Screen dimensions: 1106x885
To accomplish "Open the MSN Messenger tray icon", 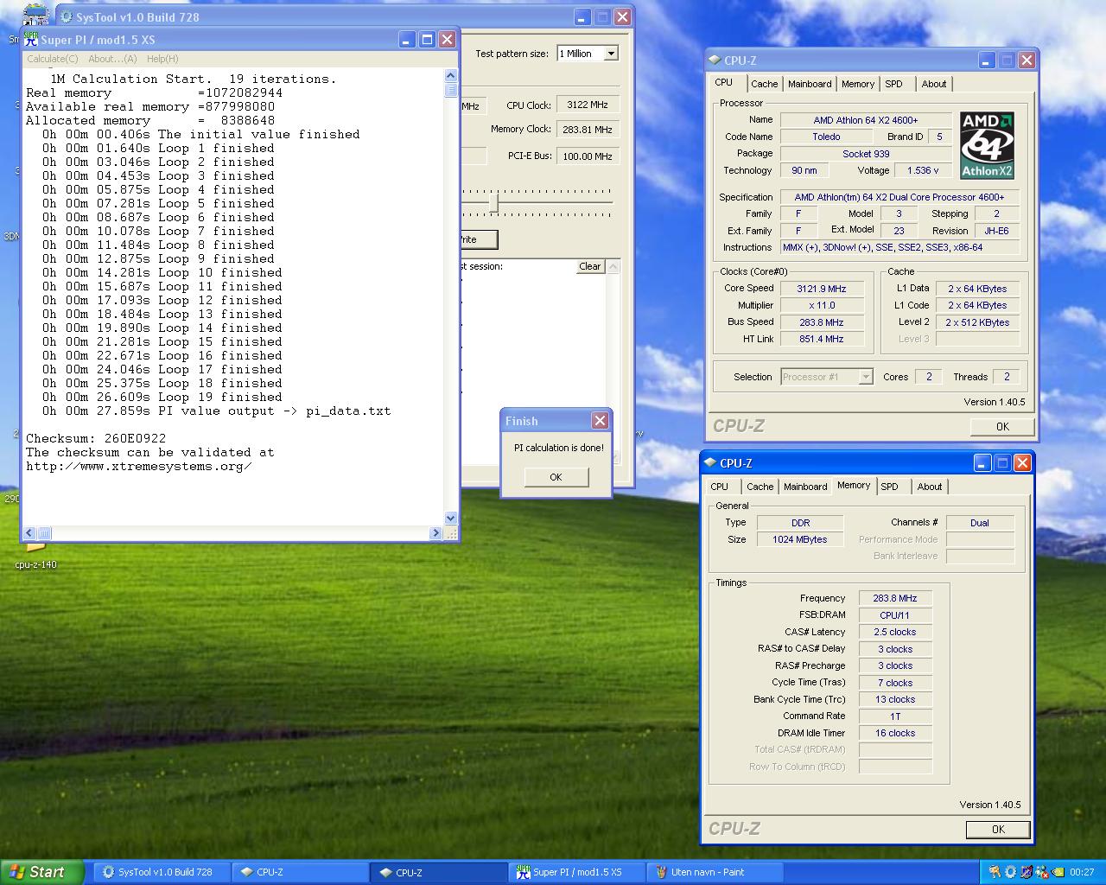I will coord(1042,872).
